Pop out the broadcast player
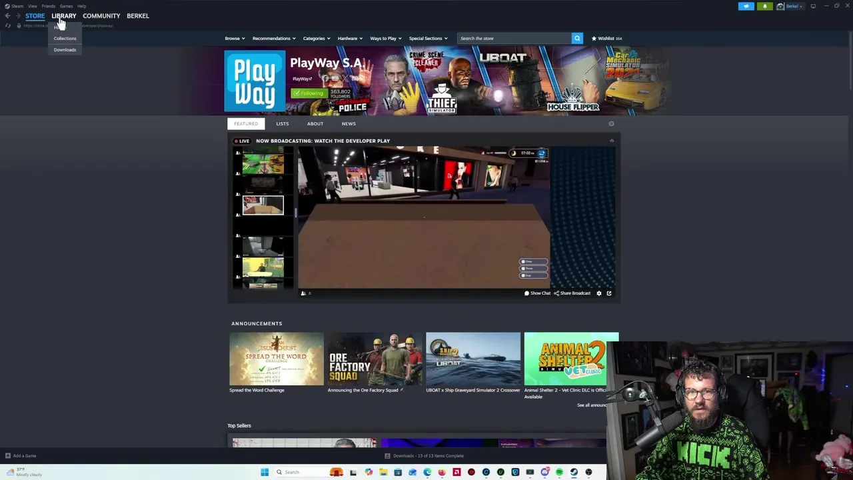The height and width of the screenshot is (480, 853). click(x=609, y=293)
